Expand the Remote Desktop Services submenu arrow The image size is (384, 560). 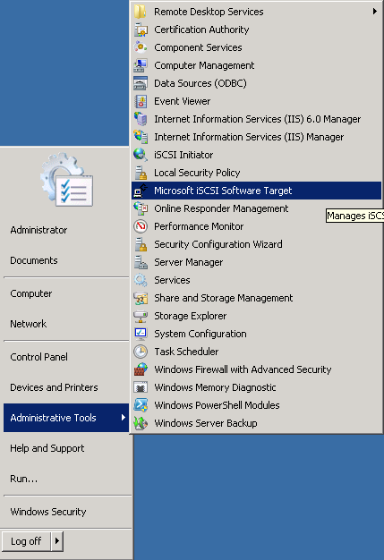click(x=374, y=12)
